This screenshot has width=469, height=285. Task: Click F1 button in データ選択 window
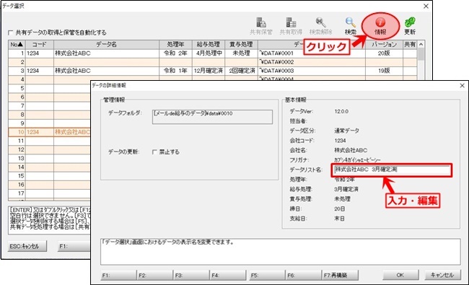(74, 247)
